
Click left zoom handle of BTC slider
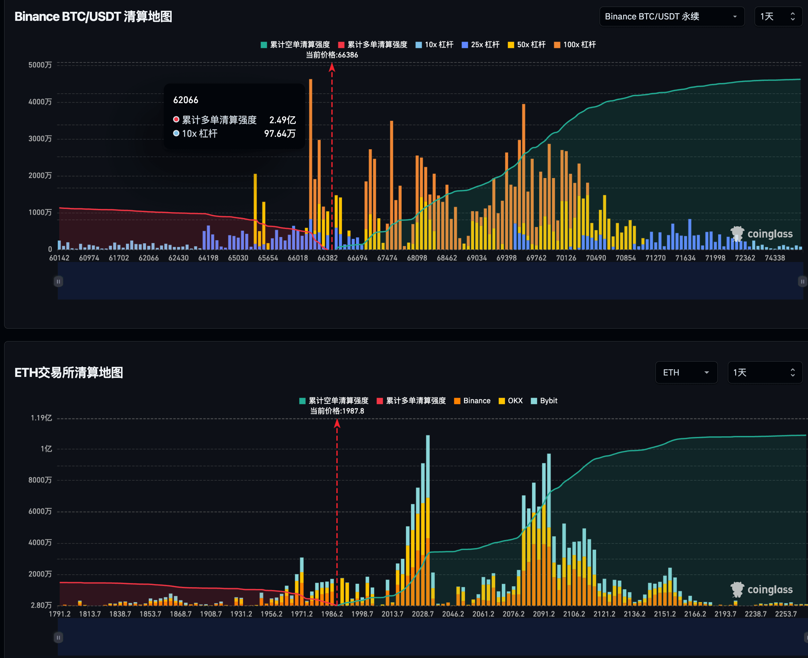[58, 281]
